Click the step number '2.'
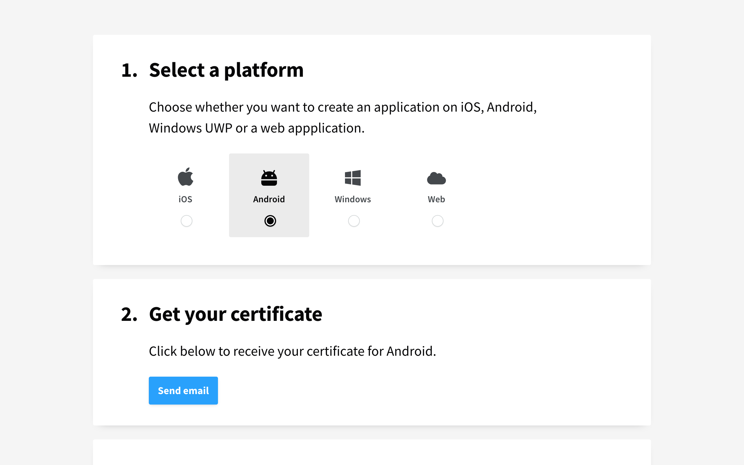 (129, 314)
